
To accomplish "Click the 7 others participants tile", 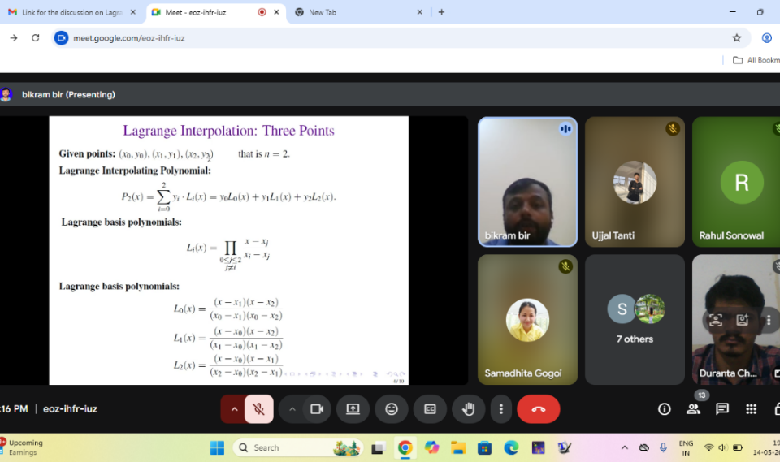I will [635, 319].
